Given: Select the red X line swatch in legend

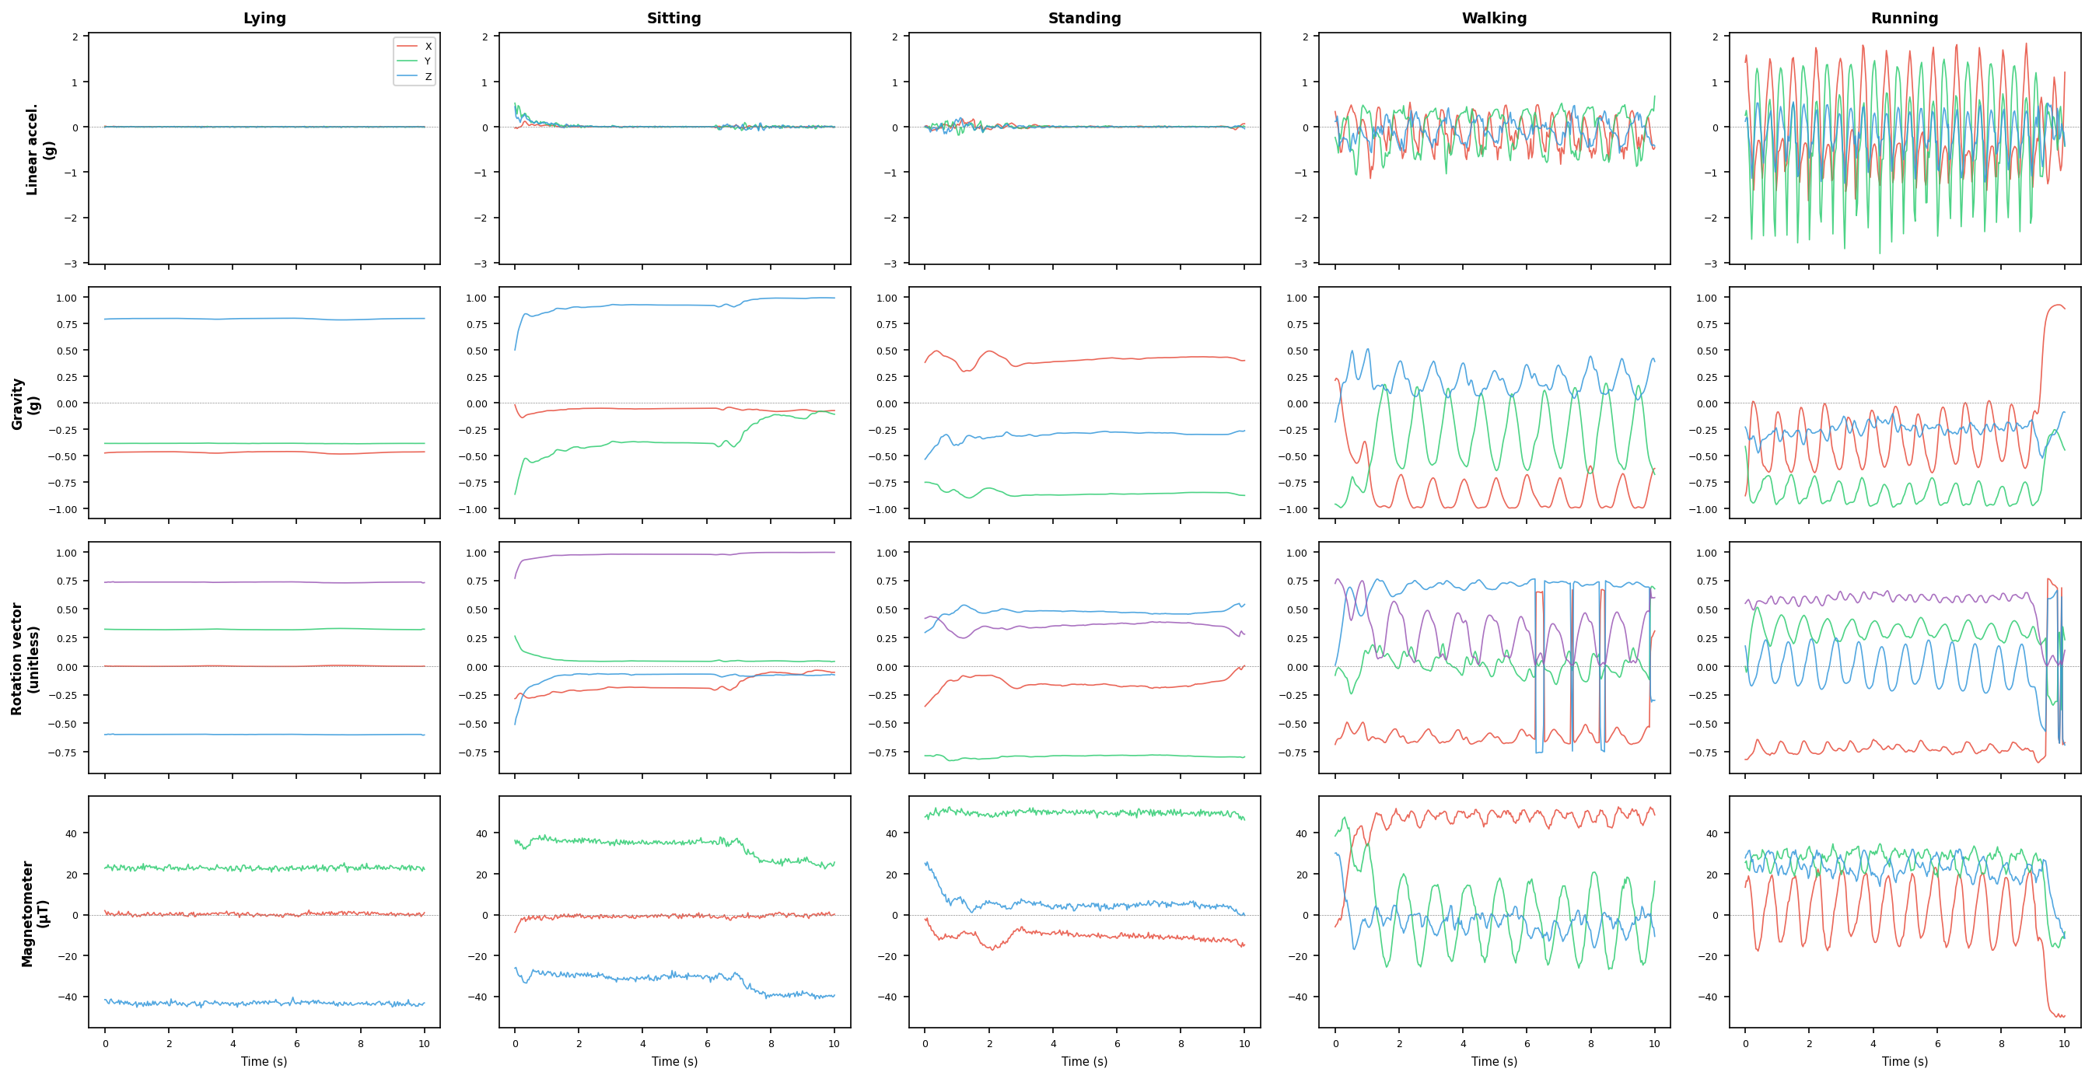Looking at the screenshot, I should point(407,47).
